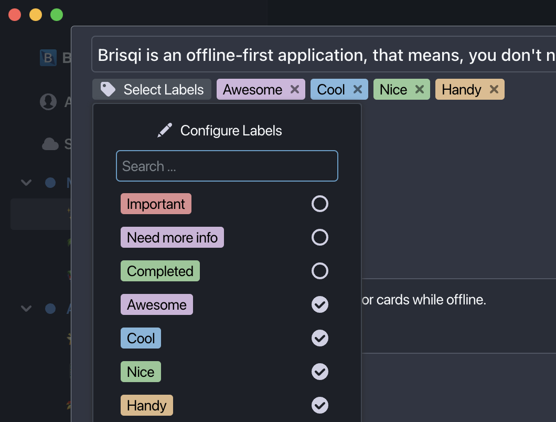Click the text 'or cards while offline.'
Viewport: 556px width, 422px height.
(424, 300)
